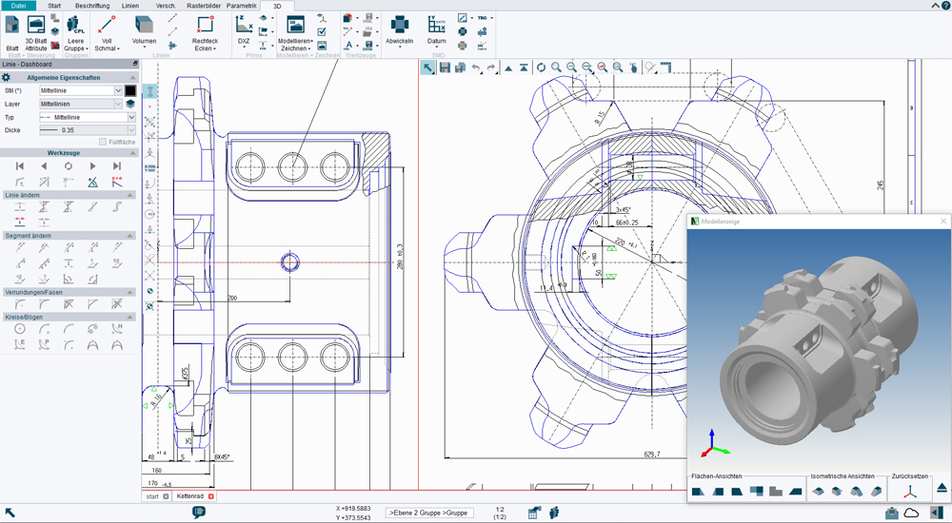
Task: Switch to the Beschriftung ribbon tab
Action: click(92, 6)
